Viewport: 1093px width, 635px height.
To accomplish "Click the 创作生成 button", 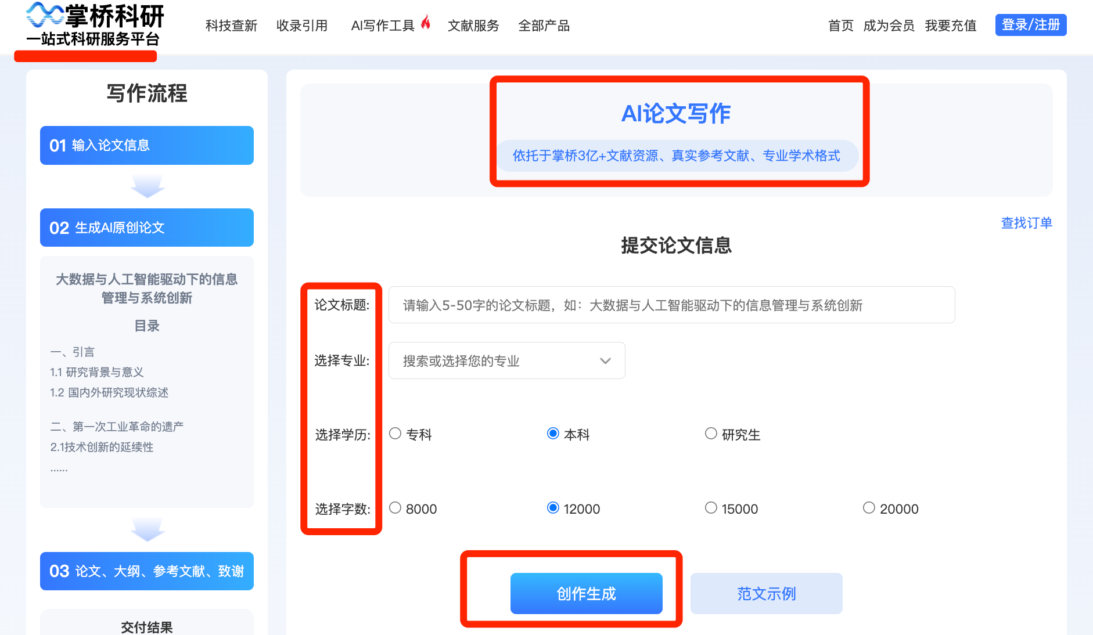I will 587,593.
